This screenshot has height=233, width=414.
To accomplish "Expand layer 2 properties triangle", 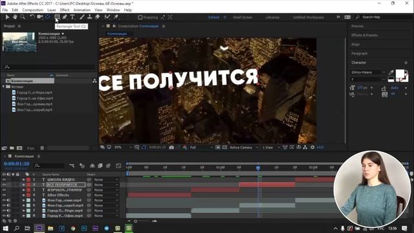I will (x=23, y=184).
